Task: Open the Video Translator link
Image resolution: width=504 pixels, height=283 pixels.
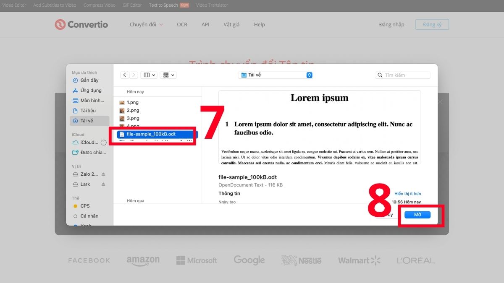Action: coord(212,5)
